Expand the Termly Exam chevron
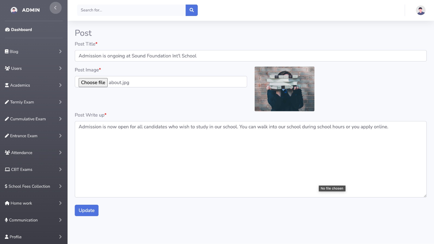This screenshot has width=434, height=244. coord(60,102)
